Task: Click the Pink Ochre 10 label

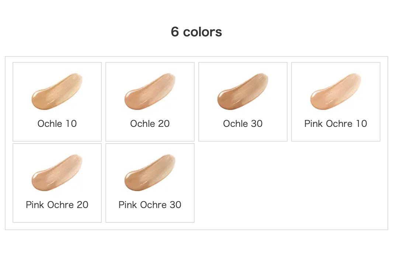Action: (x=335, y=124)
